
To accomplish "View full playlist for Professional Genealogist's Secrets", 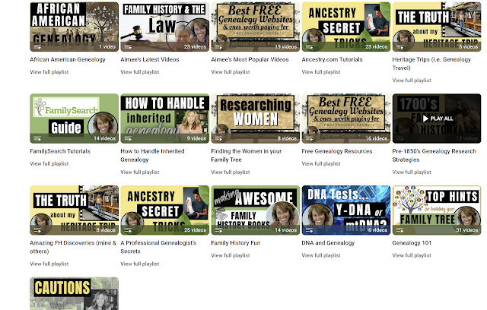I will point(140,264).
